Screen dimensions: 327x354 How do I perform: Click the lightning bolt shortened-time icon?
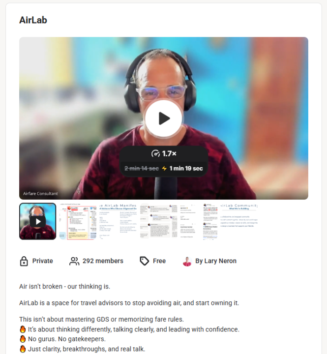164,169
